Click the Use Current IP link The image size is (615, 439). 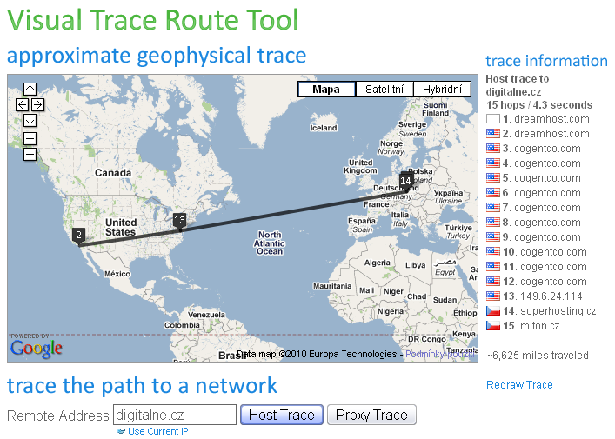tap(157, 431)
